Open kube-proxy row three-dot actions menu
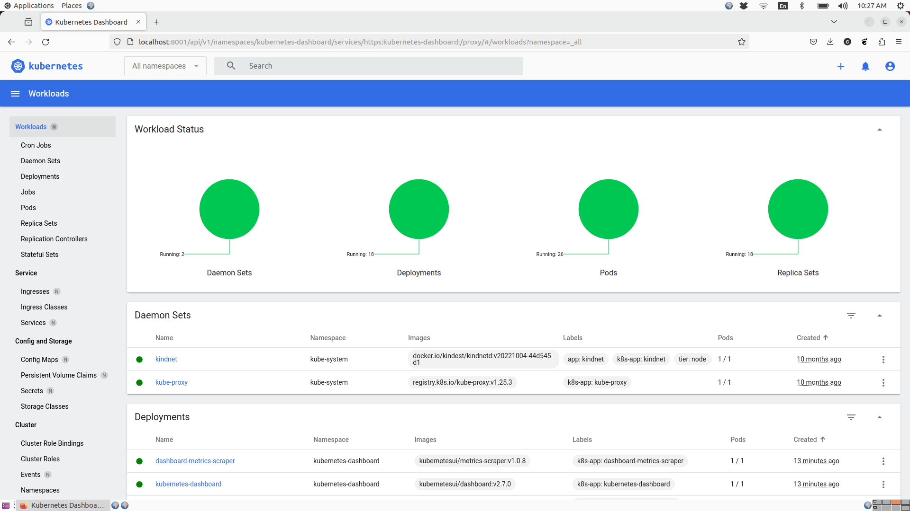 click(x=883, y=383)
